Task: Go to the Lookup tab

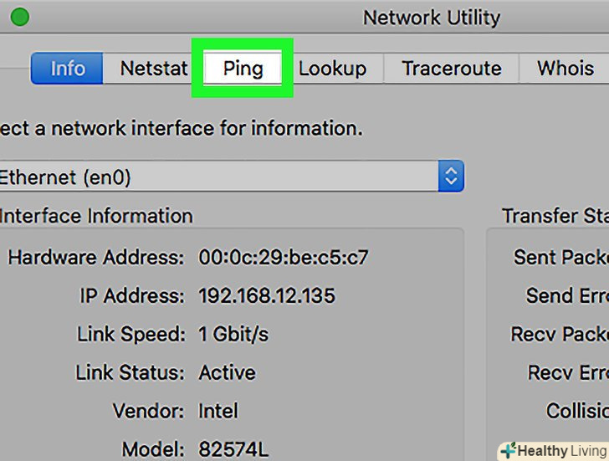Action: (332, 69)
